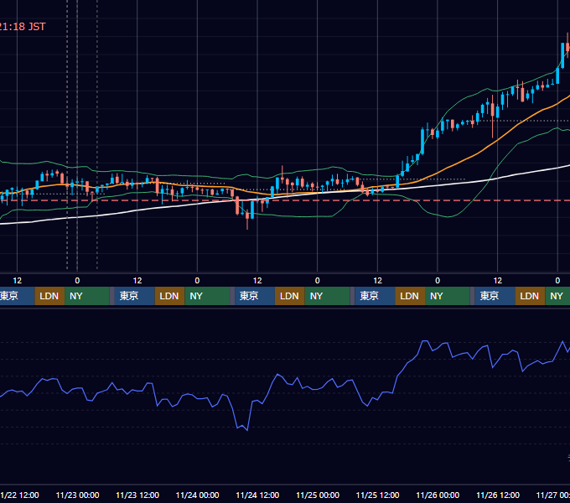
Task: Click the 東京 session block on 11/23
Action: [134, 296]
